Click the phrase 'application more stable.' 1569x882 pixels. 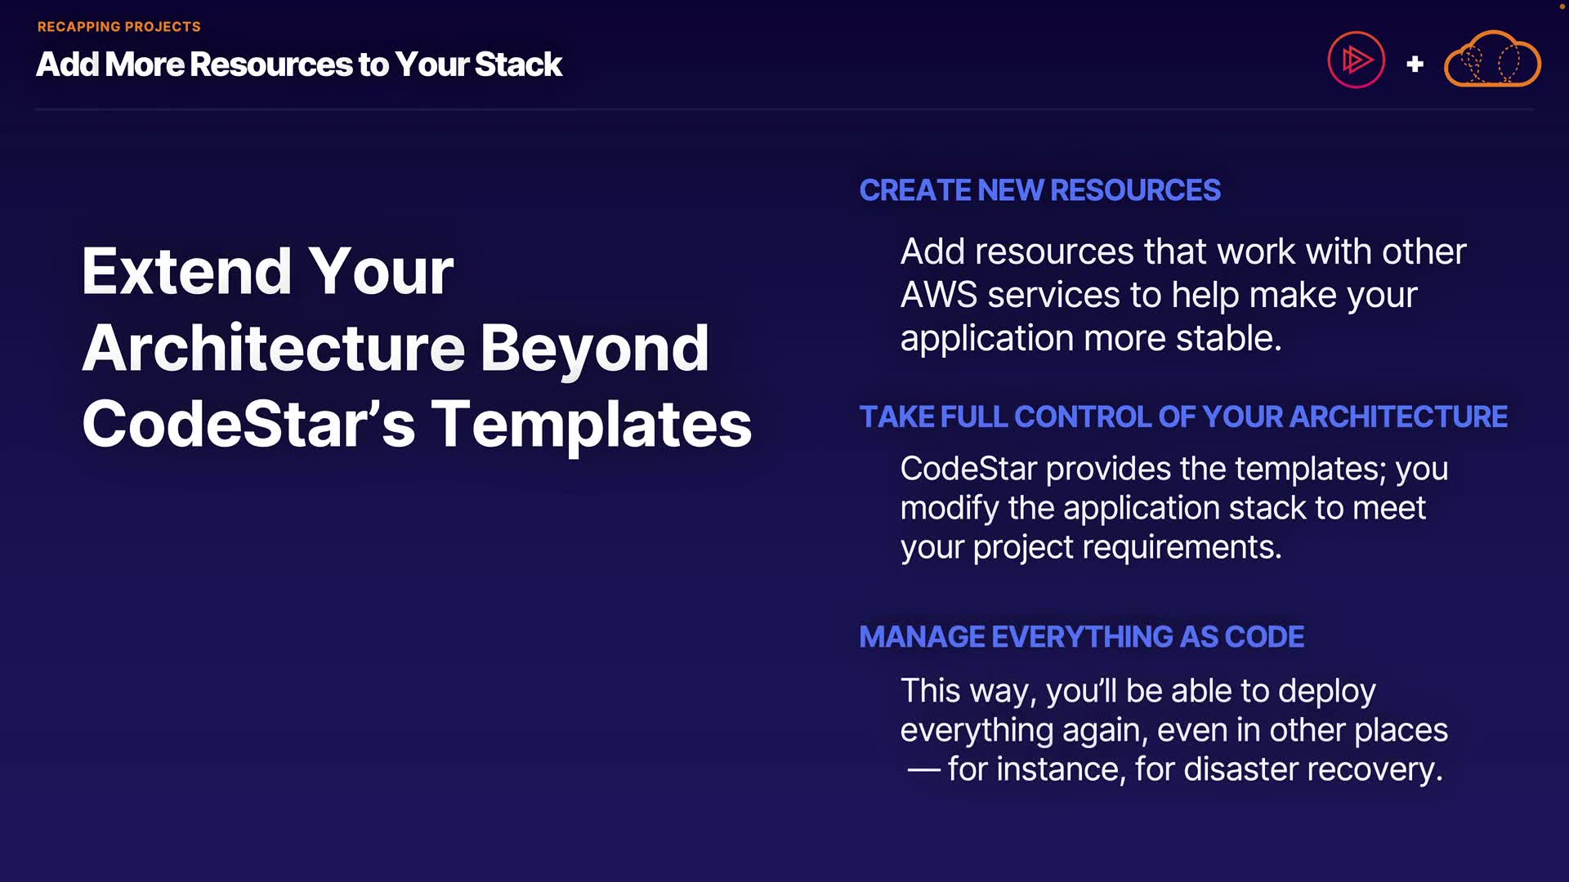pyautogui.click(x=1091, y=338)
